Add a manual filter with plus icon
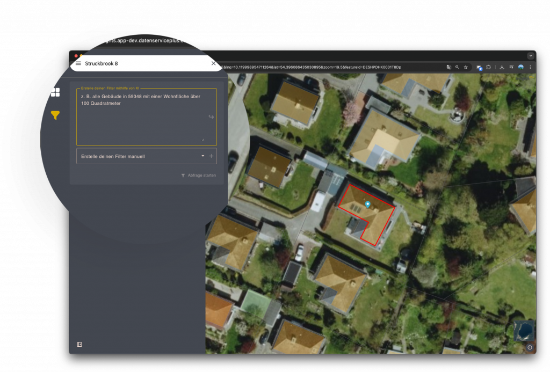The width and height of the screenshot is (550, 372). [211, 156]
